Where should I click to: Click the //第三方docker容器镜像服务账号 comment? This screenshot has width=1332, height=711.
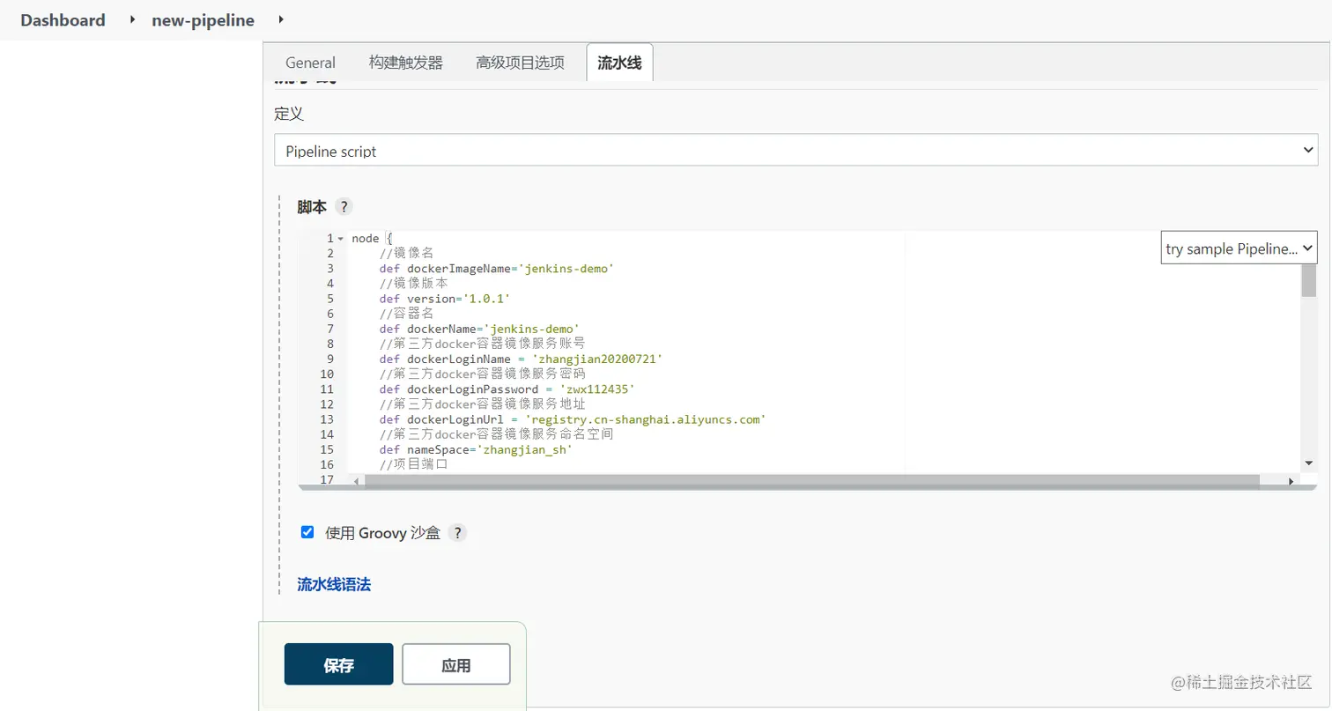click(x=482, y=344)
